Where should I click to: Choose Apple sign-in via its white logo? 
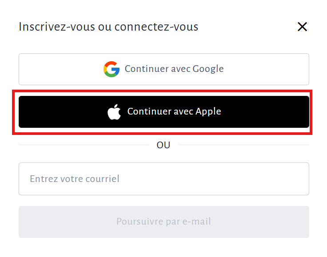[114, 112]
